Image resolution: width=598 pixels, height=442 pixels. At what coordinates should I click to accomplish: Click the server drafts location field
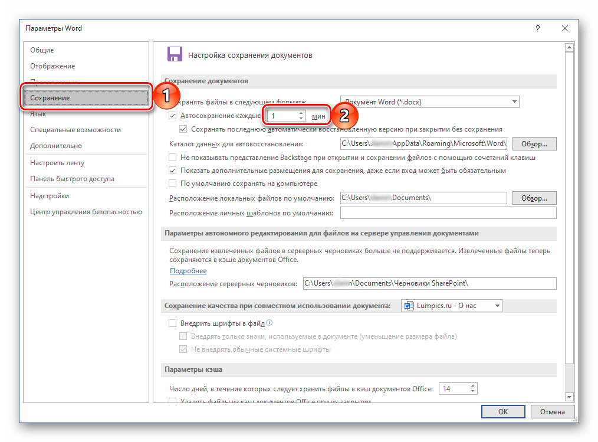430,284
